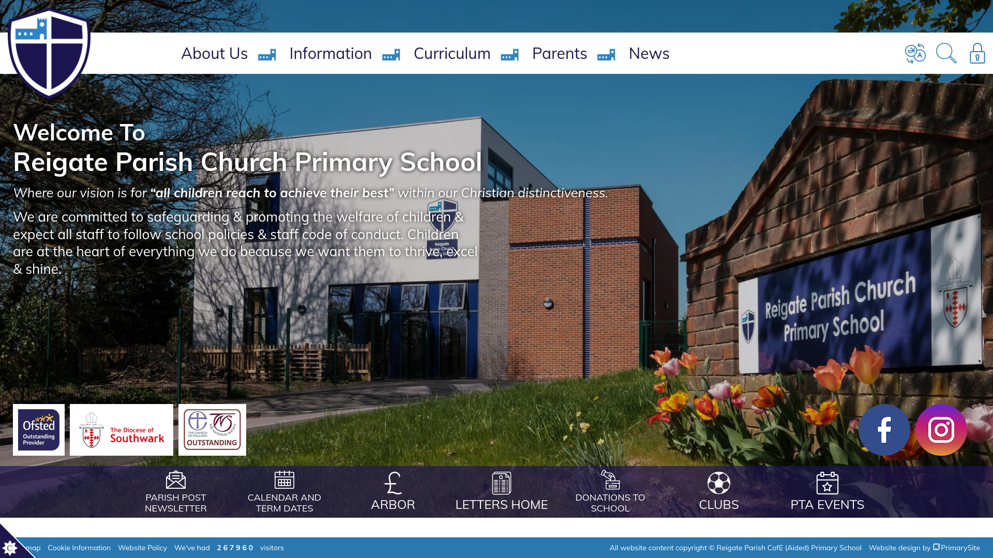Click the Arbor pound sign icon
This screenshot has height=558, width=993.
tap(393, 483)
